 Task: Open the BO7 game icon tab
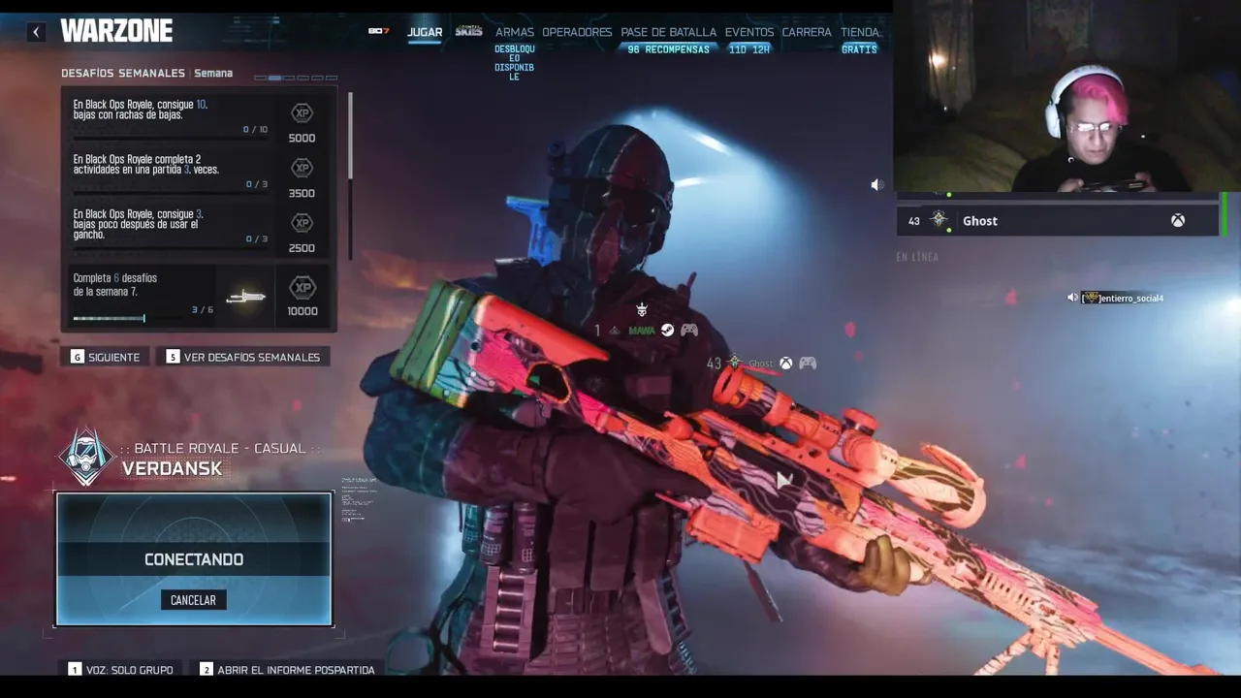pyautogui.click(x=378, y=31)
